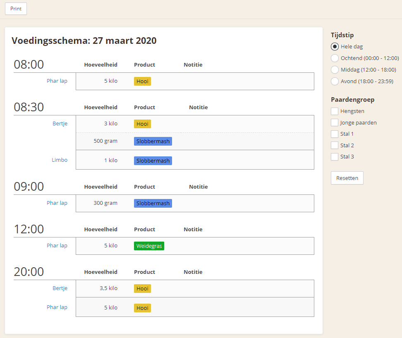This screenshot has height=338, width=402.
Task: Click the '09:00' time heading
Action: point(29,187)
